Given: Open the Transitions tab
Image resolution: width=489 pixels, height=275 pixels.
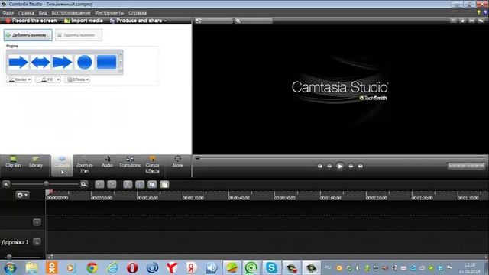Looking at the screenshot, I should 130,162.
